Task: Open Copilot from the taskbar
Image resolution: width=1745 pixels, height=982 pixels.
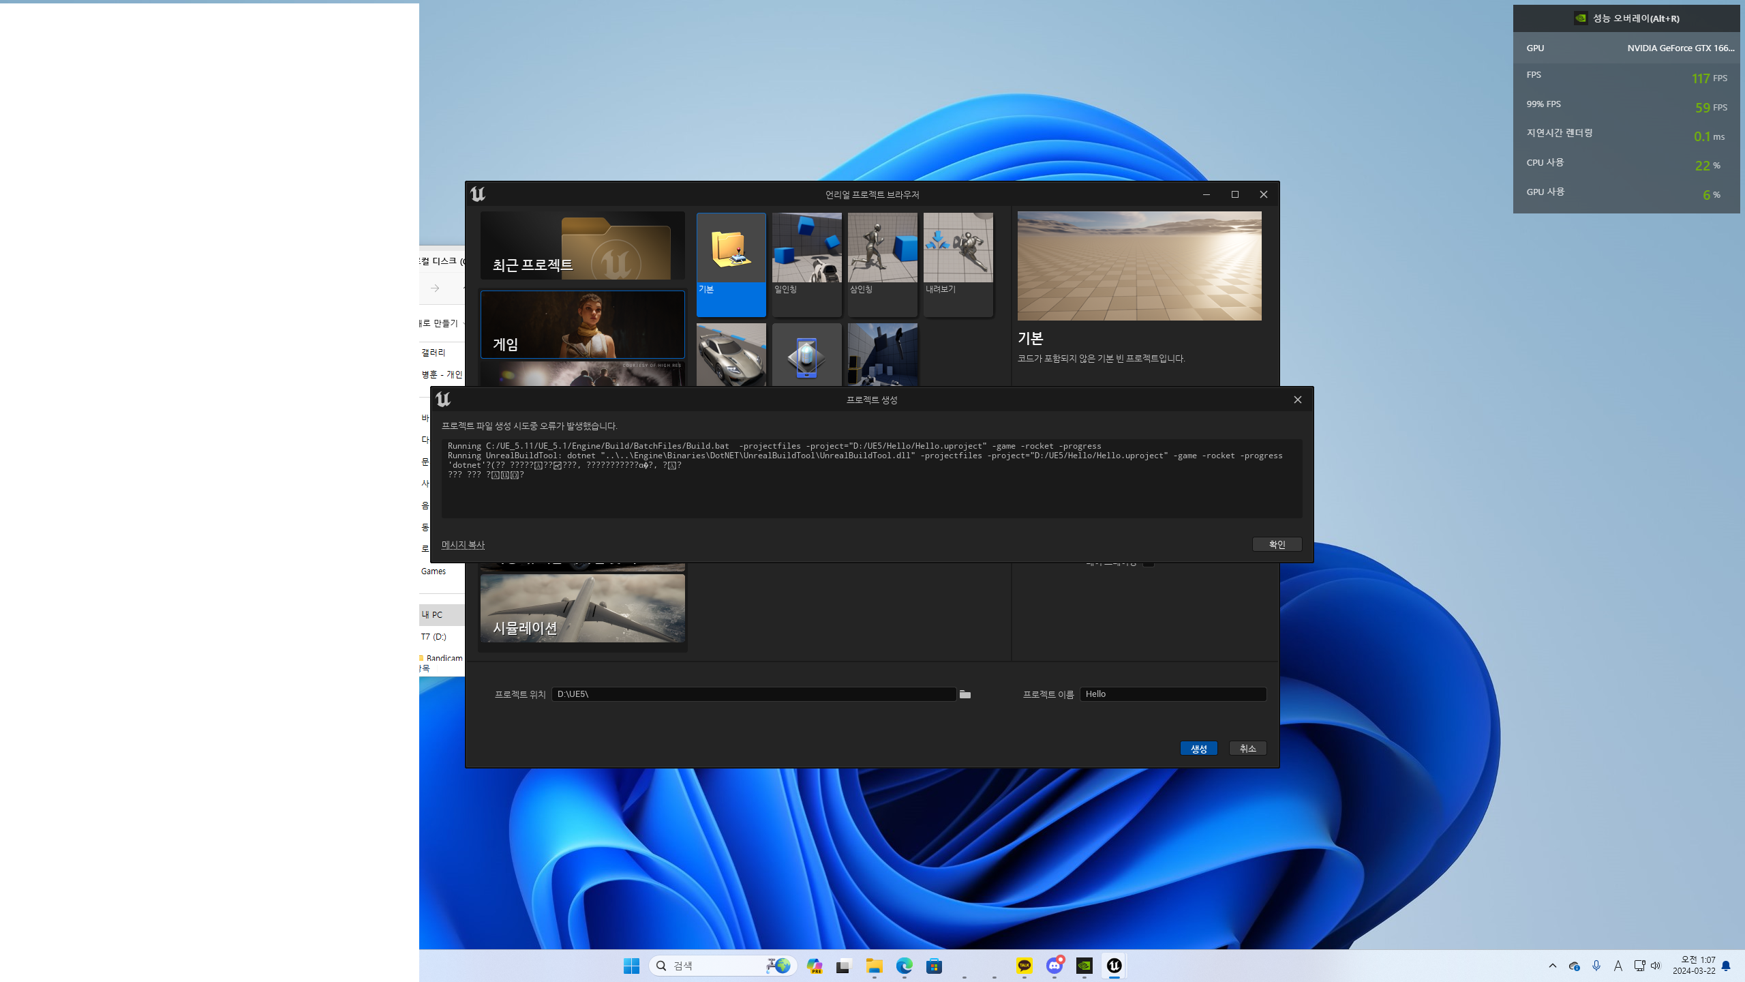Action: [x=814, y=966]
